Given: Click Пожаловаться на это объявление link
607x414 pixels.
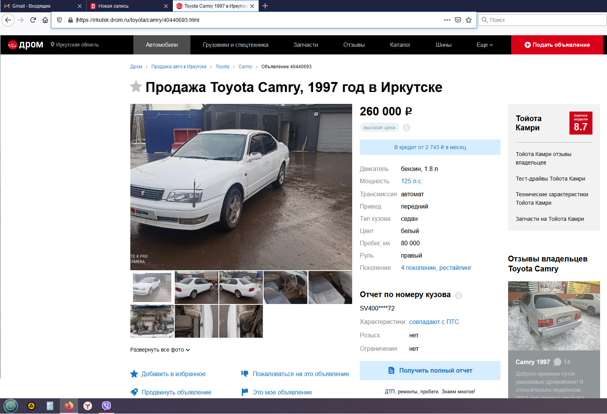Looking at the screenshot, I should (x=295, y=374).
